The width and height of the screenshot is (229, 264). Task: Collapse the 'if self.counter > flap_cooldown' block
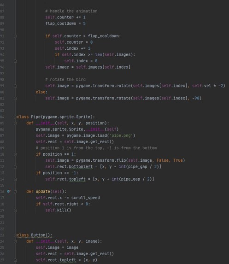pyautogui.click(x=15, y=36)
